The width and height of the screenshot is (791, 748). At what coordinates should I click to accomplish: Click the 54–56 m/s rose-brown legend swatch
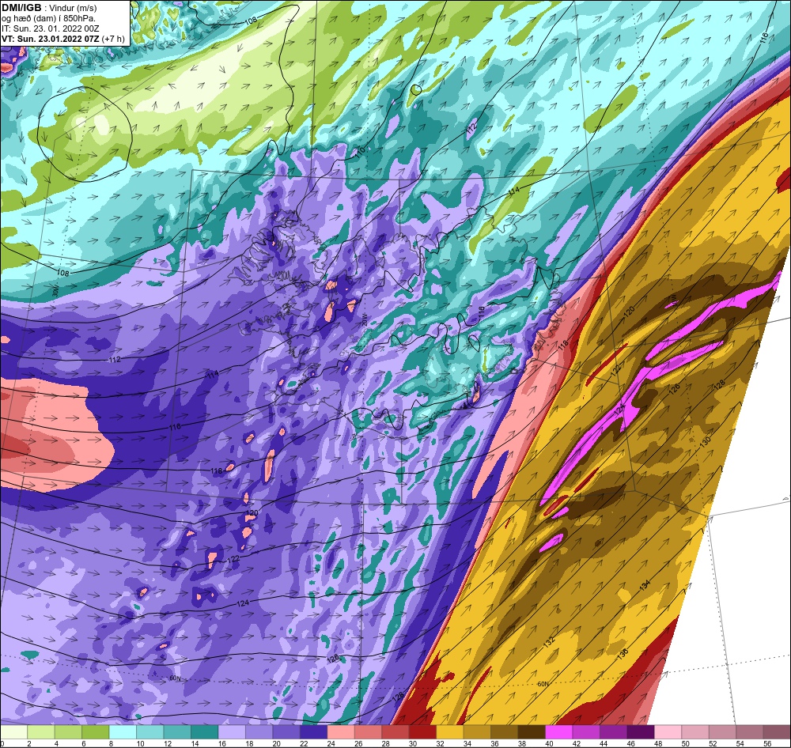[750, 732]
